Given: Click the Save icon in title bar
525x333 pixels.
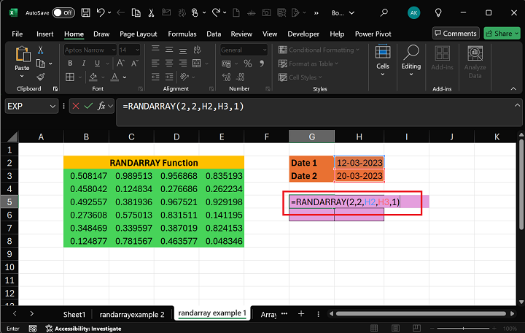Looking at the screenshot, I should point(86,12).
